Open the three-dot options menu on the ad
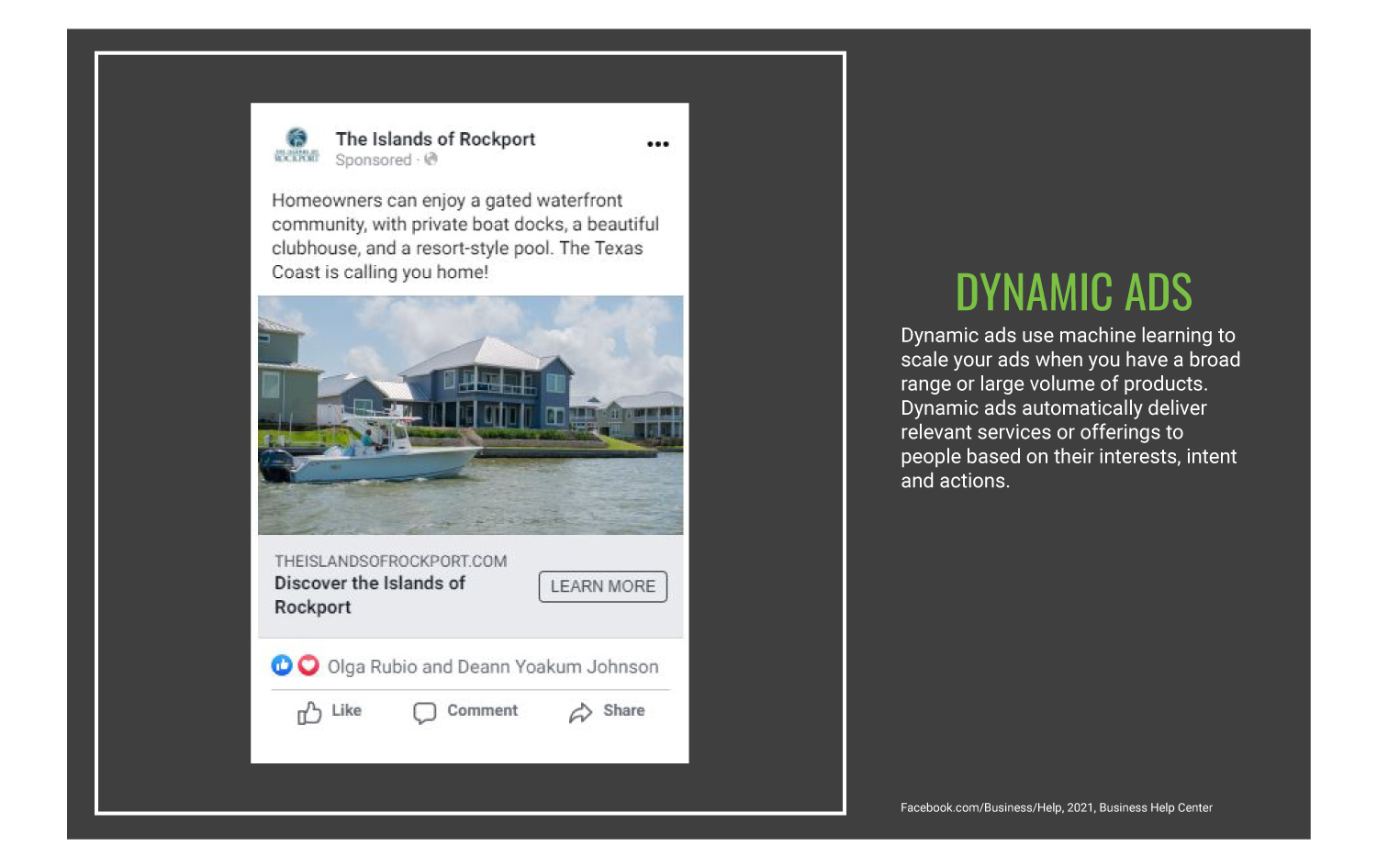This screenshot has width=1377, height=868. coord(657,144)
